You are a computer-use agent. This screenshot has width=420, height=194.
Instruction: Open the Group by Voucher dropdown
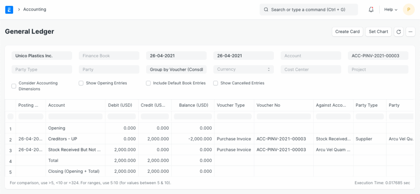(x=176, y=70)
